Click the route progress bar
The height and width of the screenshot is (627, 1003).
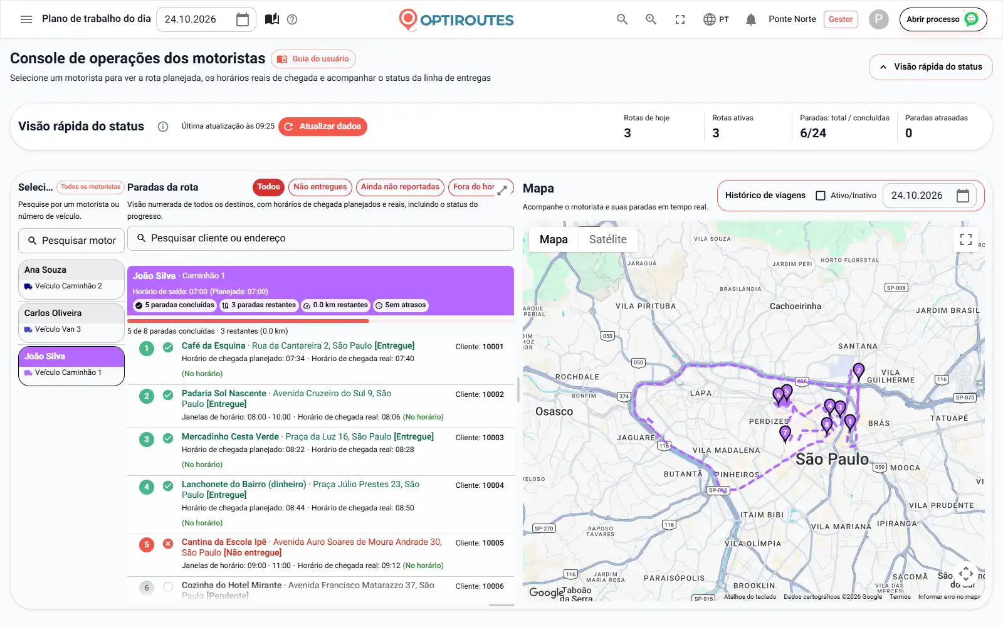pyautogui.click(x=320, y=321)
